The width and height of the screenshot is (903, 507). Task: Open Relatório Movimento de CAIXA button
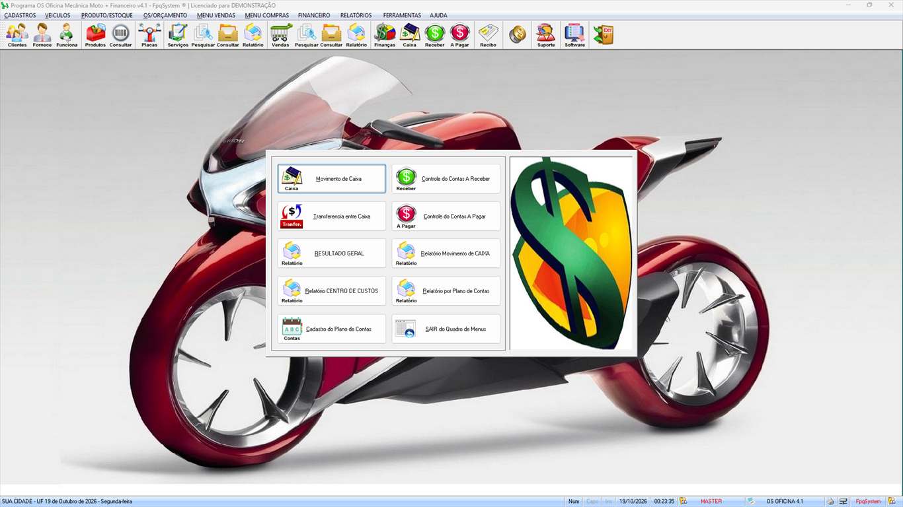446,253
